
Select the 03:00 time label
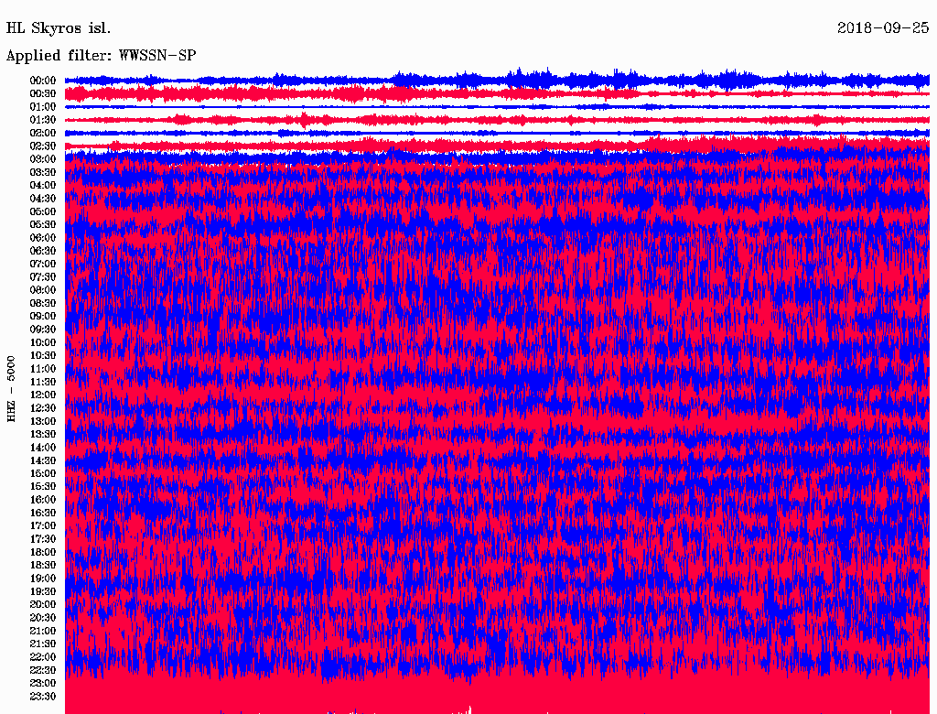[x=43, y=159]
